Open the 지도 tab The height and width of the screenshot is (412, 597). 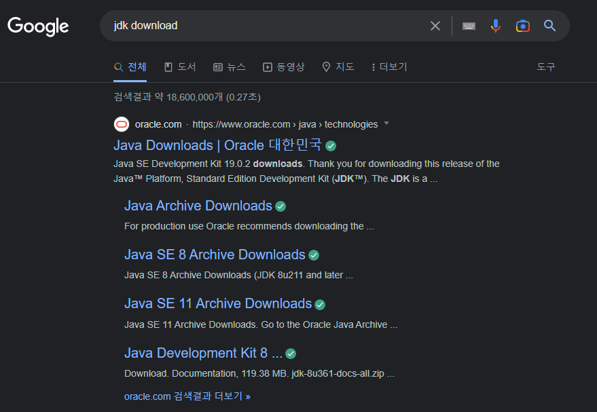pyautogui.click(x=338, y=67)
